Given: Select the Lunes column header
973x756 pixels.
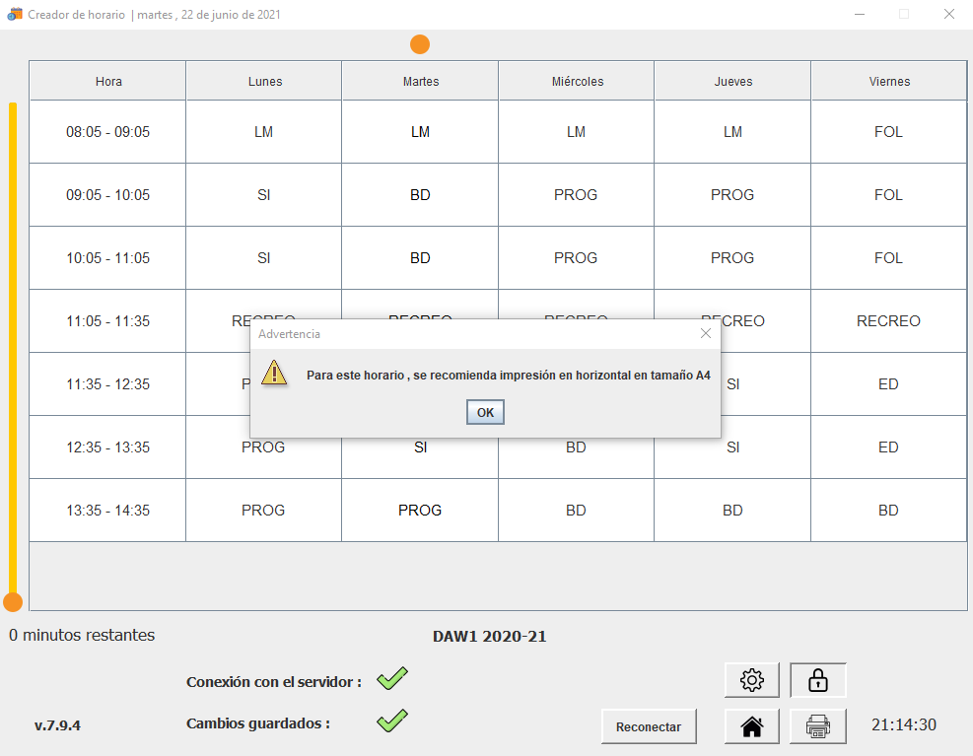Looking at the screenshot, I should pos(264,81).
